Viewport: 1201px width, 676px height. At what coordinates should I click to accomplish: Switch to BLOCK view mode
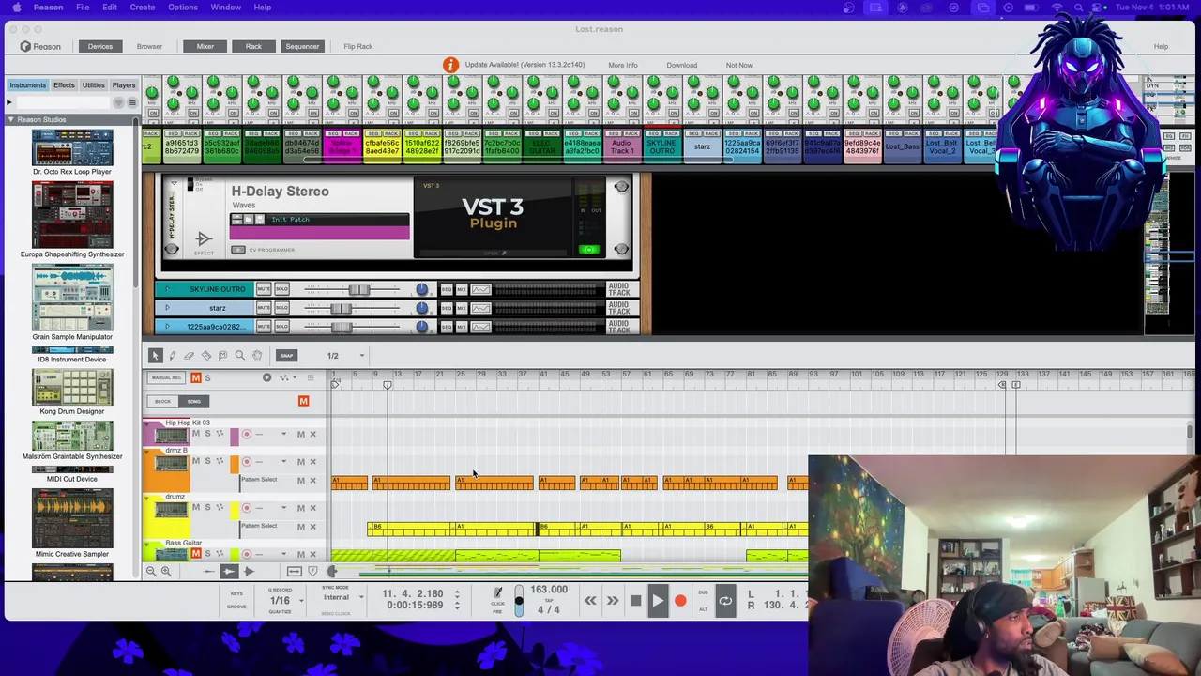coord(163,402)
